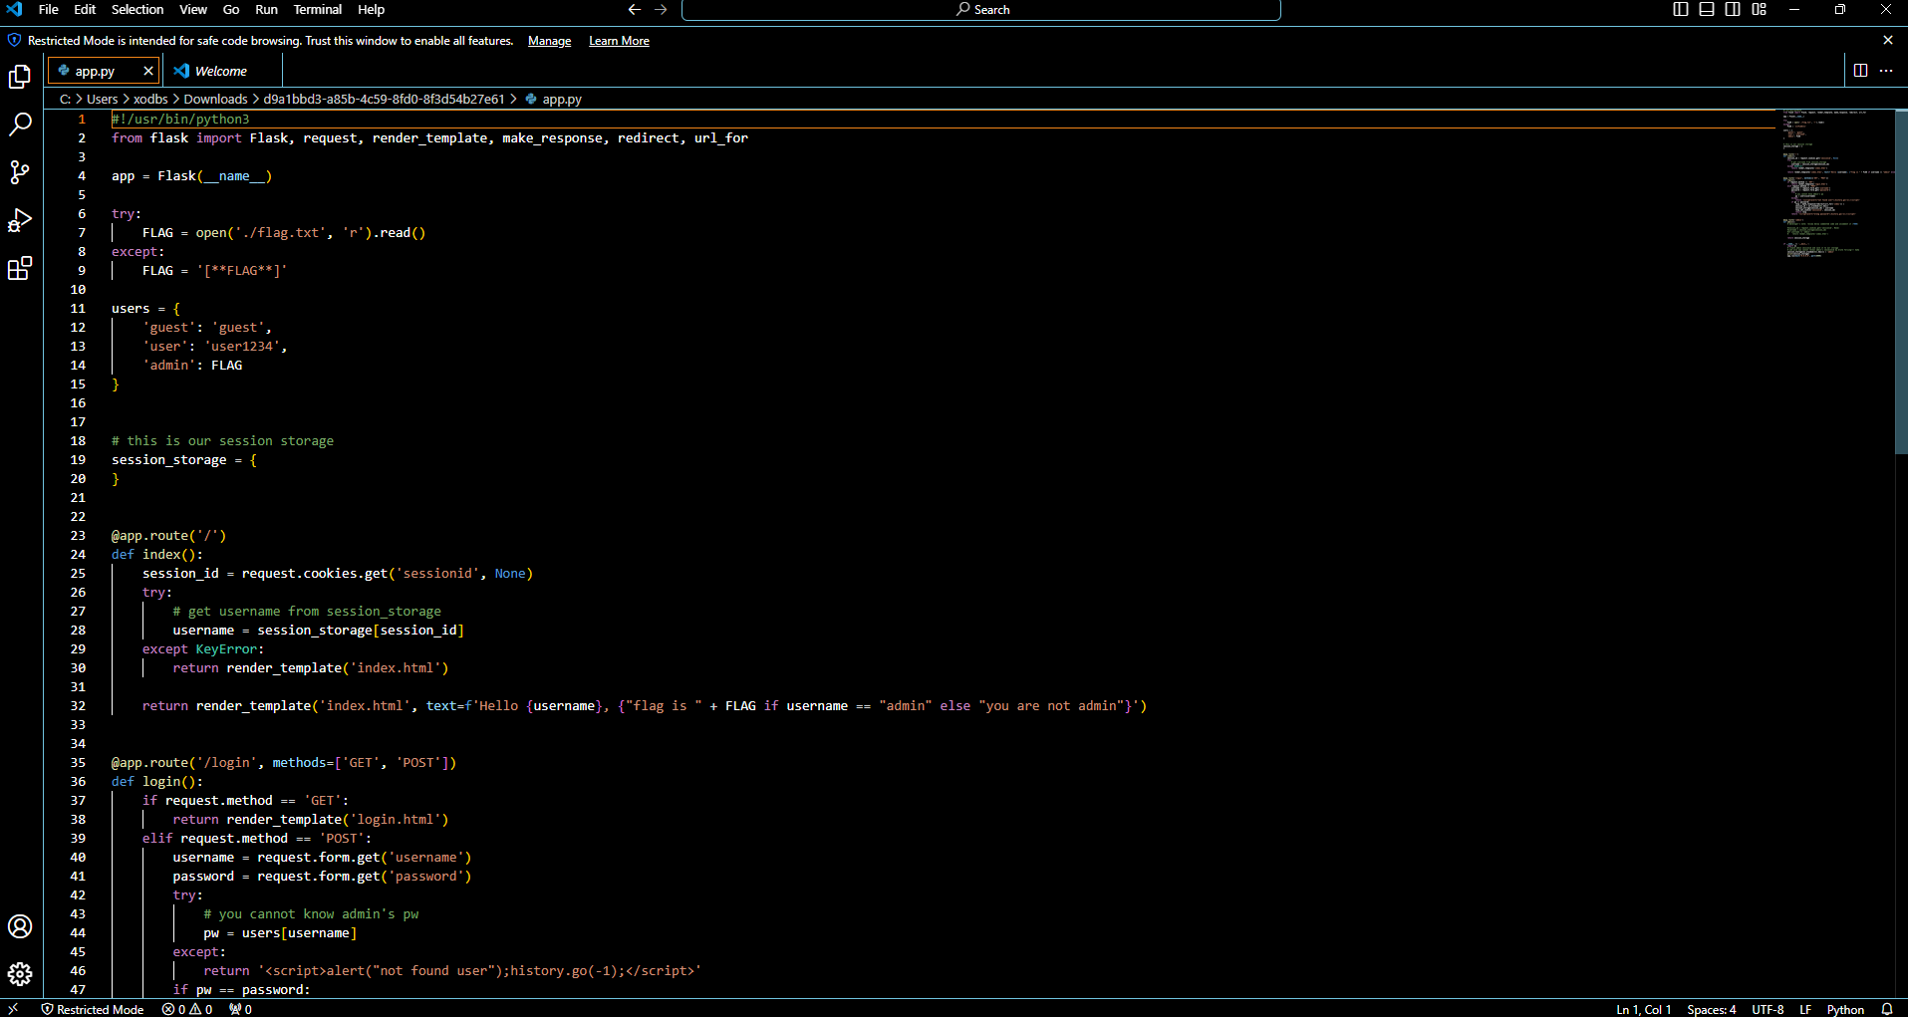Open the File menu
1908x1017 pixels.
click(x=48, y=9)
